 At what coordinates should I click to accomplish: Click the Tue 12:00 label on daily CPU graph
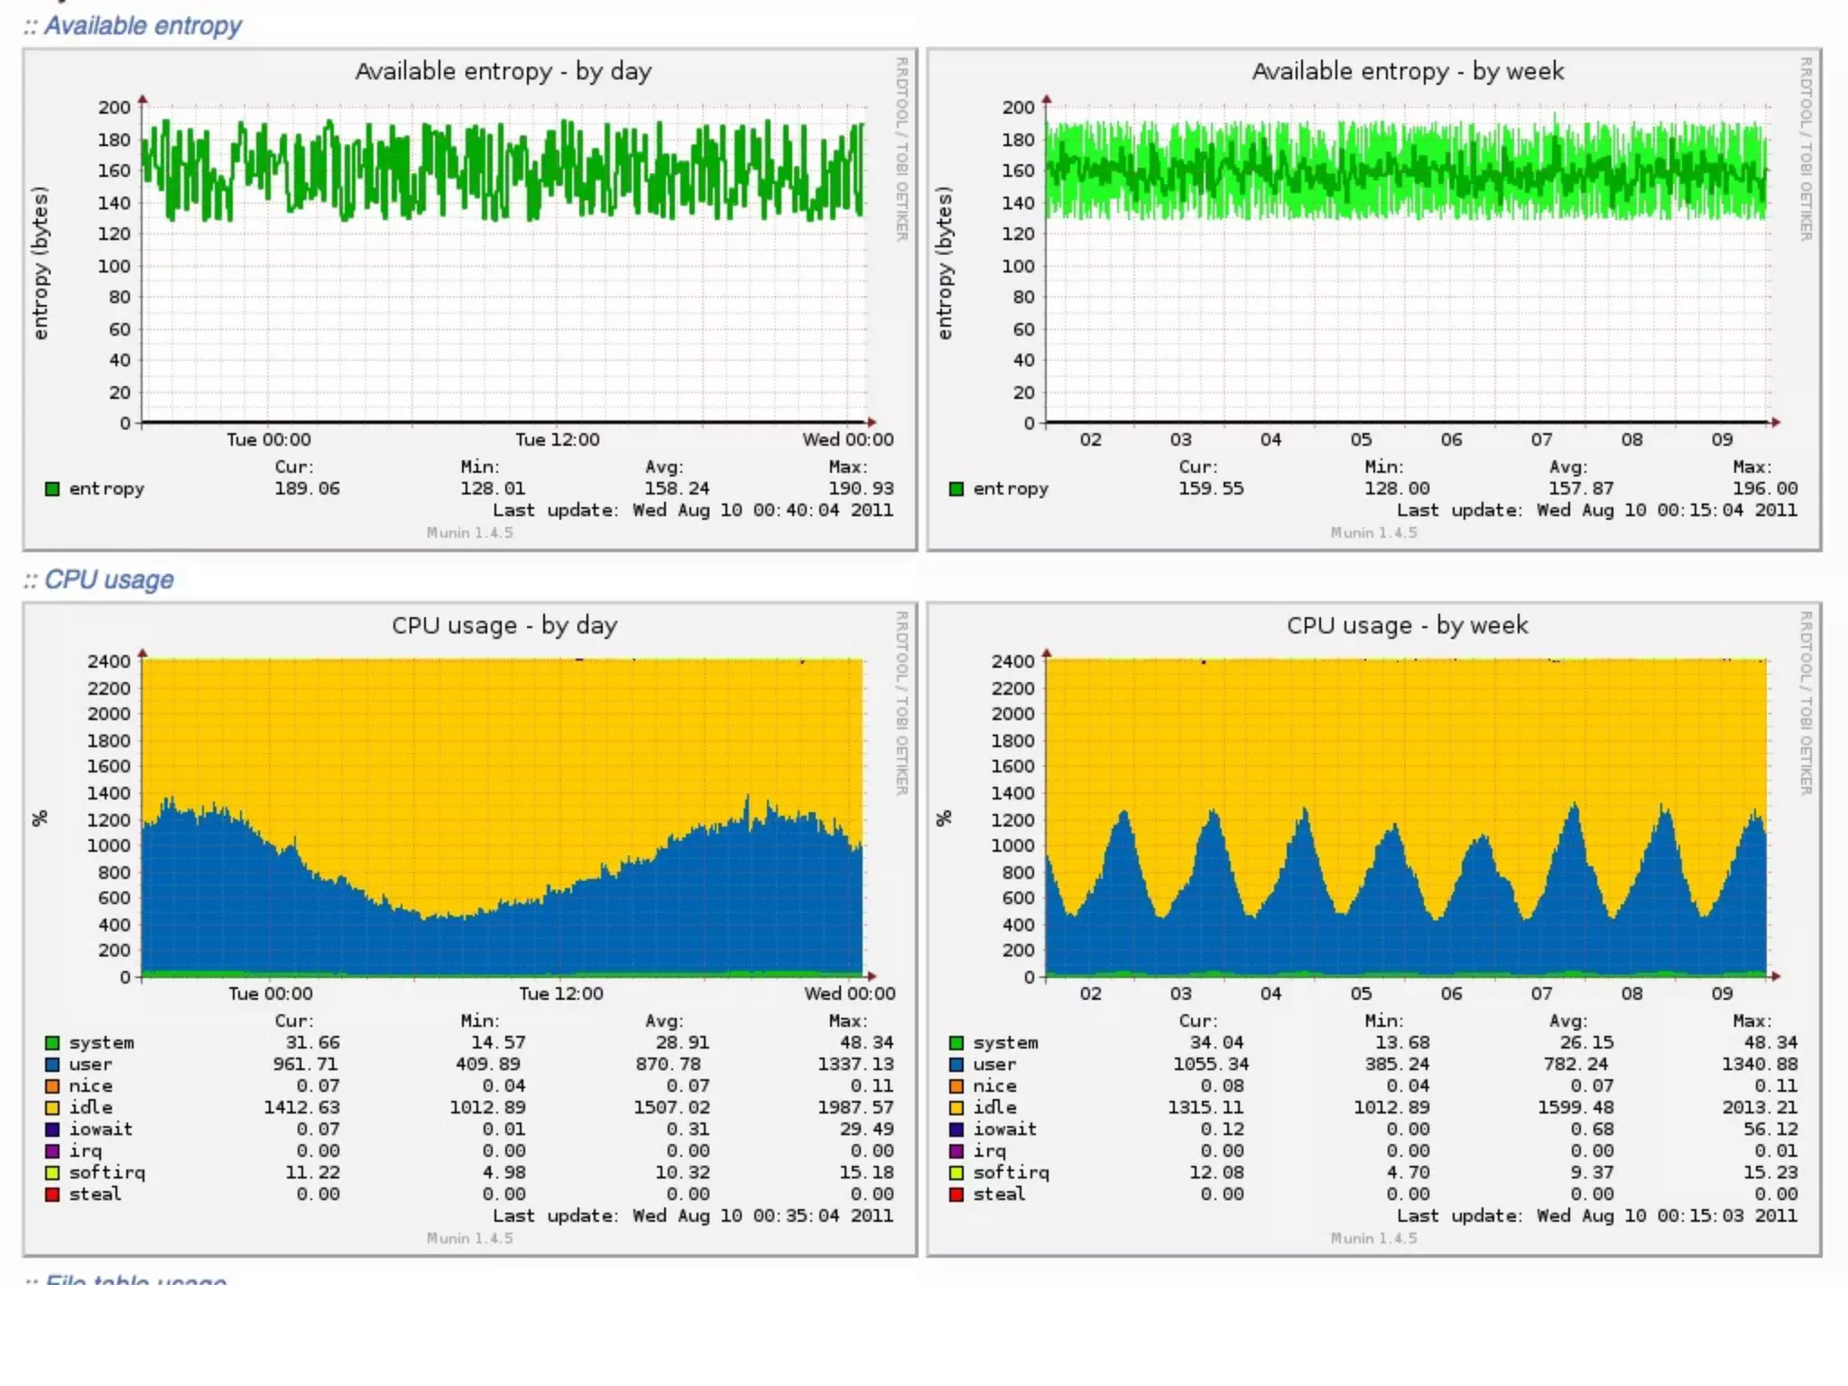pyautogui.click(x=560, y=993)
